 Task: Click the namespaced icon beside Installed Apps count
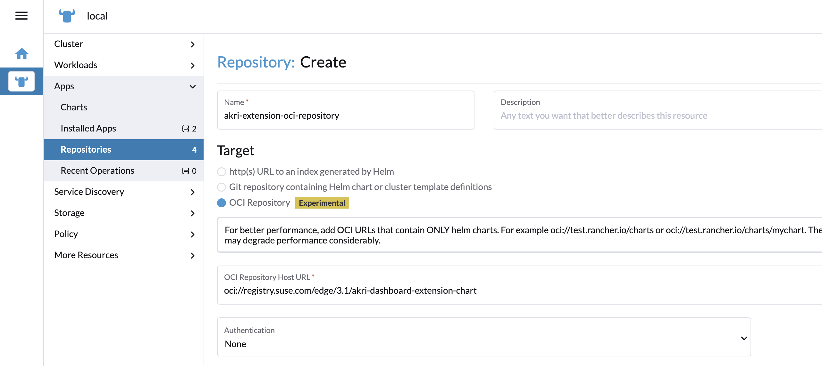(x=185, y=129)
